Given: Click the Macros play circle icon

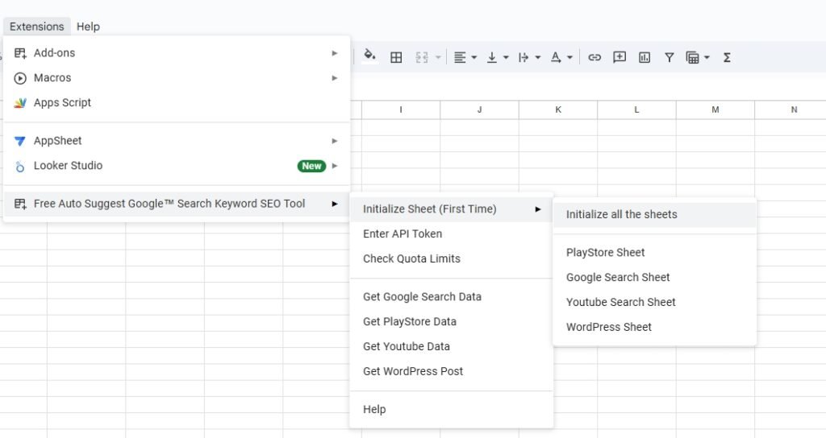Looking at the screenshot, I should coord(20,78).
